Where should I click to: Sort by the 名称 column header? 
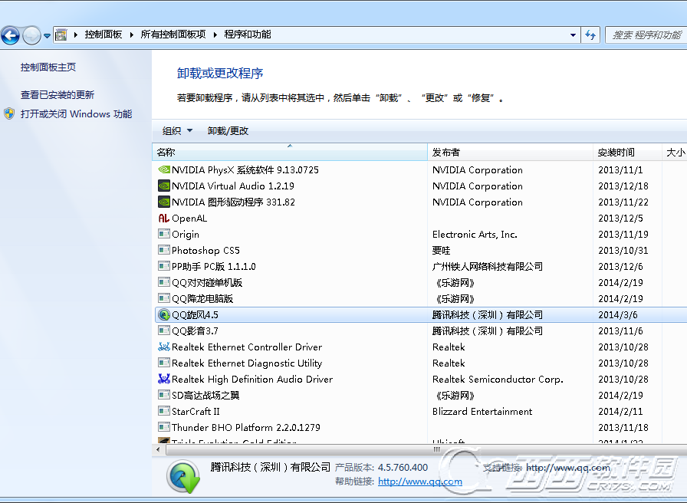click(290, 152)
